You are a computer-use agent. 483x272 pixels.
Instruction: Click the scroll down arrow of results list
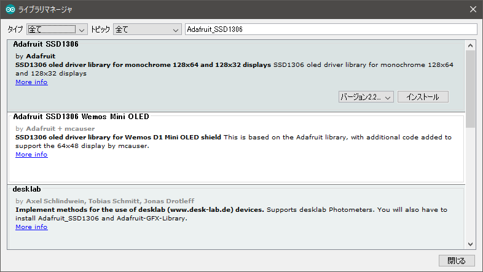click(470, 244)
